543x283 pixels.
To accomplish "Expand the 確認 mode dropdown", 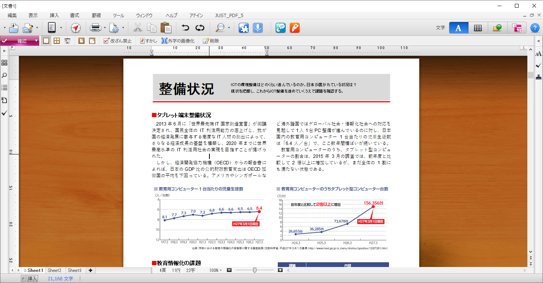I will (x=37, y=41).
